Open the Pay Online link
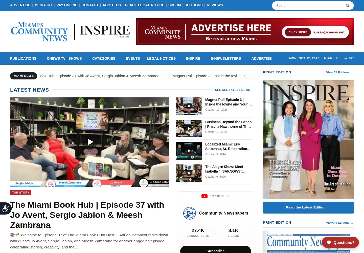Viewport: 364px width, 253px height. click(67, 5)
